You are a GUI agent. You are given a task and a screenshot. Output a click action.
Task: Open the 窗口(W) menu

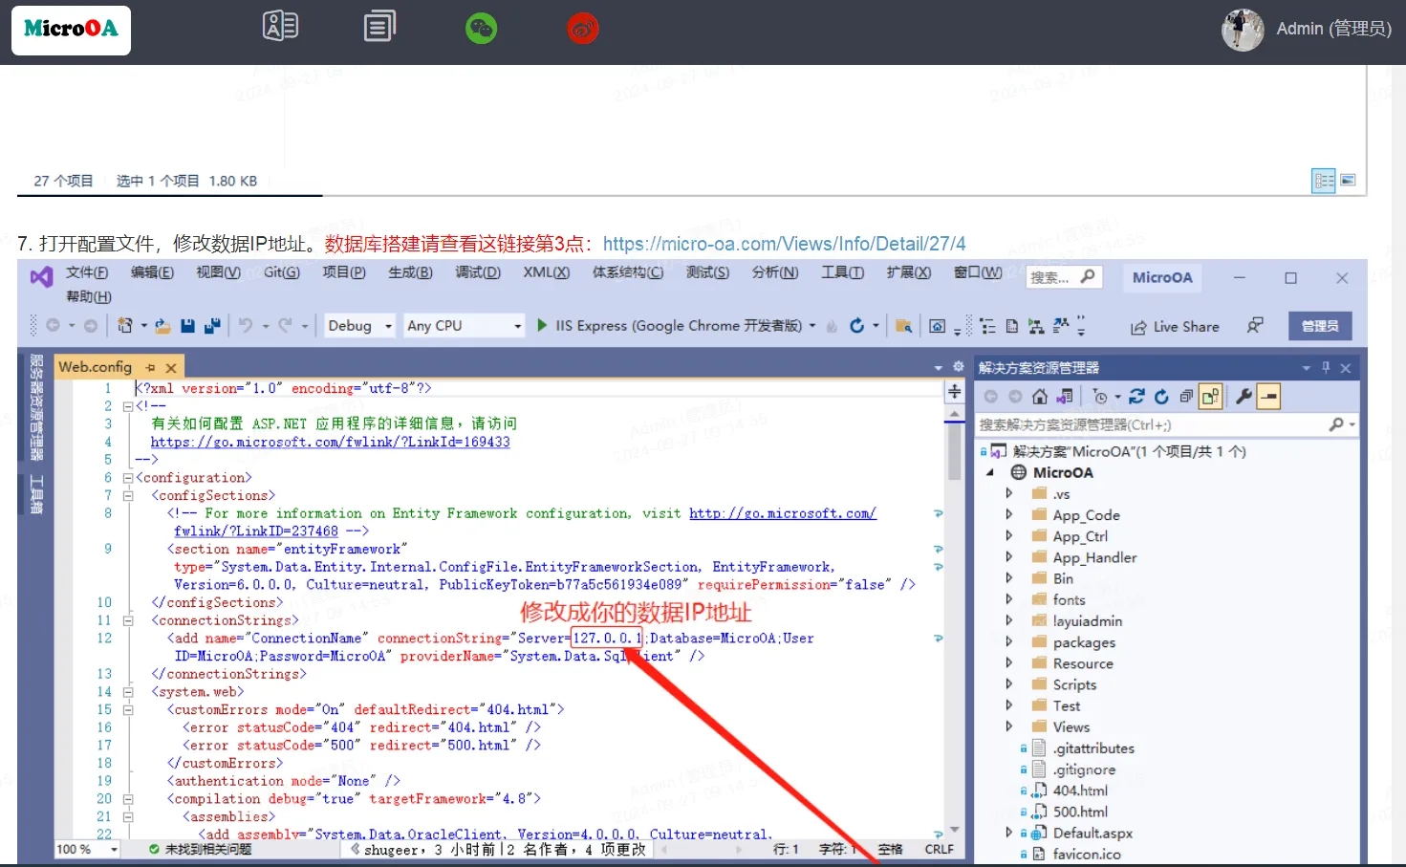tap(978, 272)
